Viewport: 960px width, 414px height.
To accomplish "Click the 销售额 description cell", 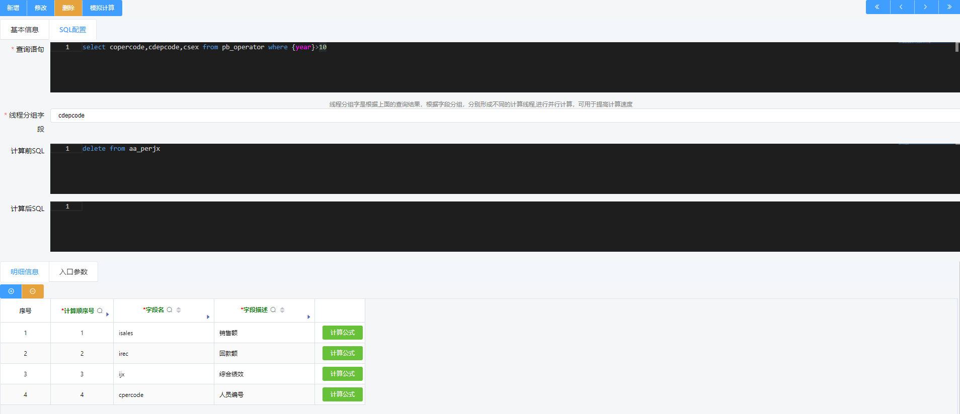I will pos(264,333).
